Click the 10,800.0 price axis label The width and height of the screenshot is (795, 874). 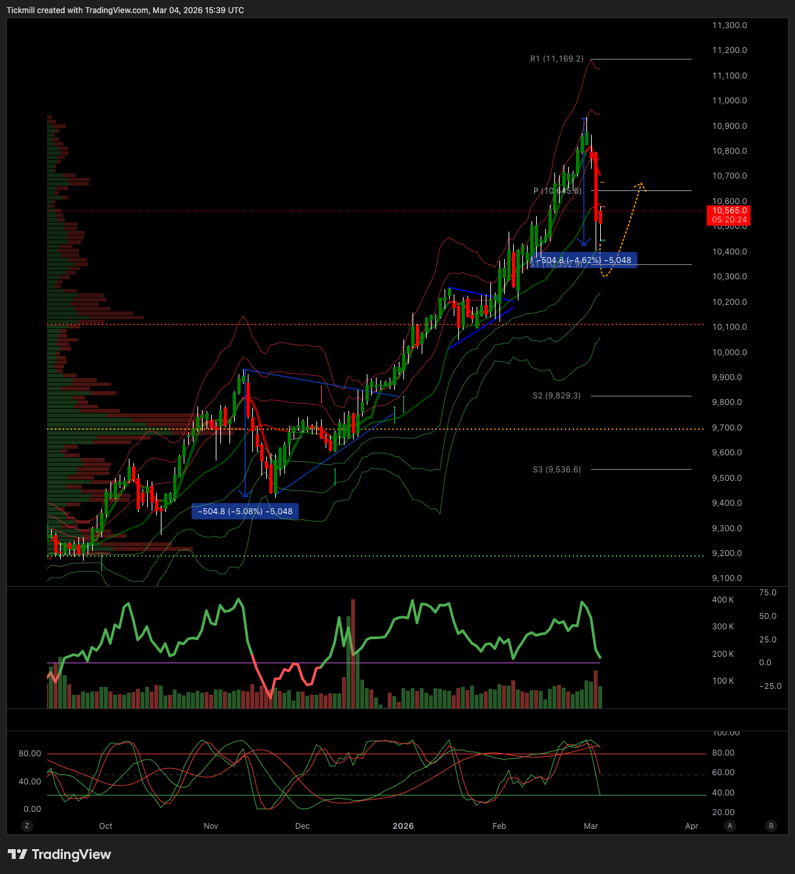pyautogui.click(x=730, y=151)
